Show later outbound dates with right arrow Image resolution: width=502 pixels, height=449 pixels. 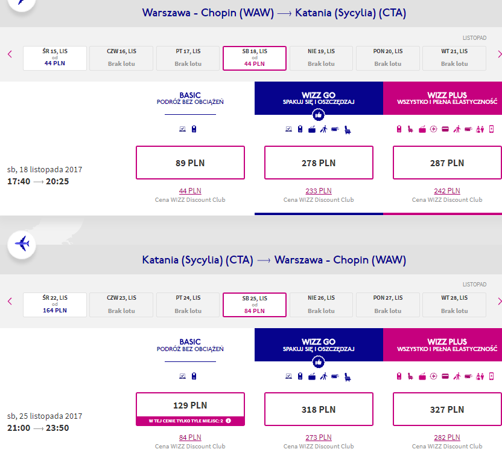(499, 54)
